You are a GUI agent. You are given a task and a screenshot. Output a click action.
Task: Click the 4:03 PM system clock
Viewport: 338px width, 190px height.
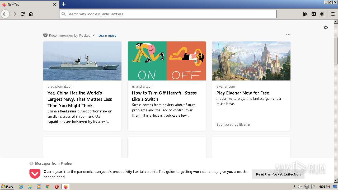324,187
